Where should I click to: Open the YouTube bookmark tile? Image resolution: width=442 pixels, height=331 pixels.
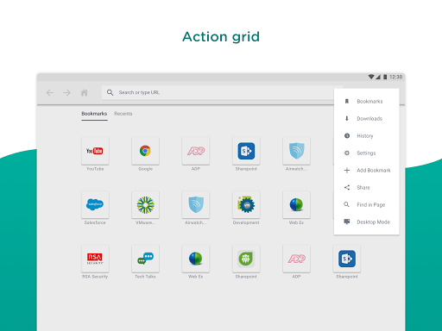(x=95, y=151)
